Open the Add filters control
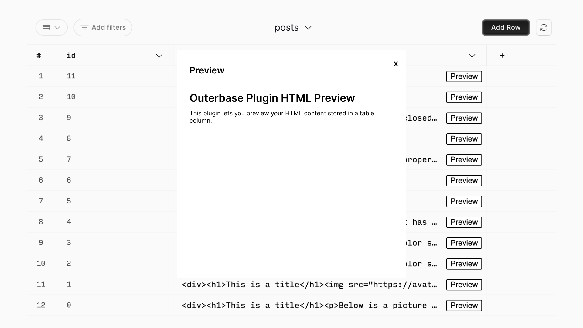 click(103, 28)
